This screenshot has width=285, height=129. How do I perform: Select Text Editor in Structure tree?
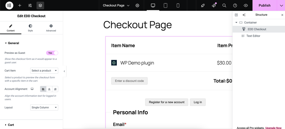coord(259,36)
